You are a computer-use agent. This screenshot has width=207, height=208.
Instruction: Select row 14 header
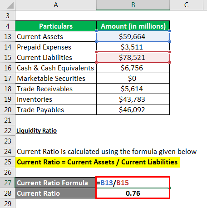click(x=8, y=47)
